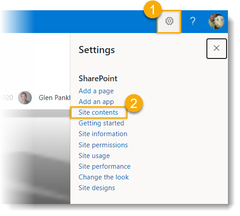The height and width of the screenshot is (216, 240).
Task: Select Add an app link
Action: coord(96,102)
